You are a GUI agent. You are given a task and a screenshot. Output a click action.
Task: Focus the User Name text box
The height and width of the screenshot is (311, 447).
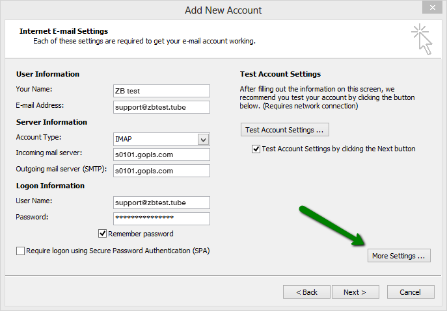(x=161, y=203)
